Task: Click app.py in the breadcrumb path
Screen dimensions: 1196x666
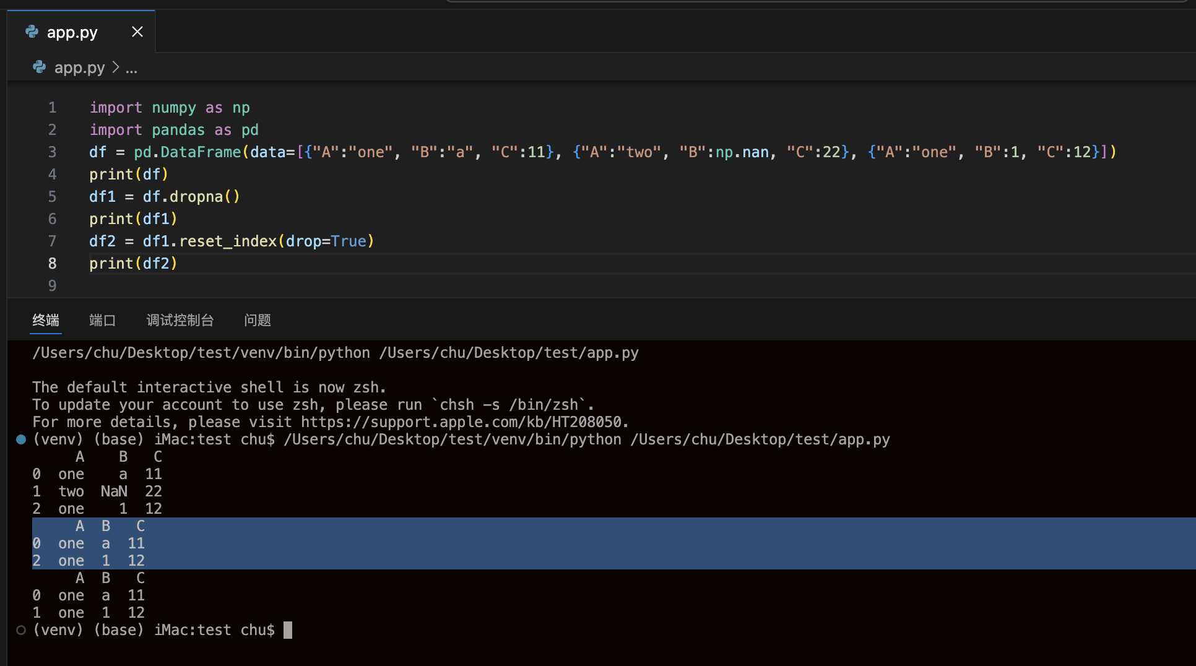Action: click(x=79, y=67)
